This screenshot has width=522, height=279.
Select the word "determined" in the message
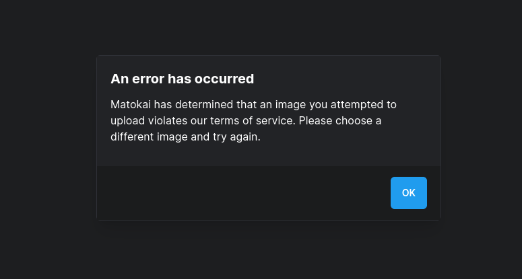click(x=204, y=105)
